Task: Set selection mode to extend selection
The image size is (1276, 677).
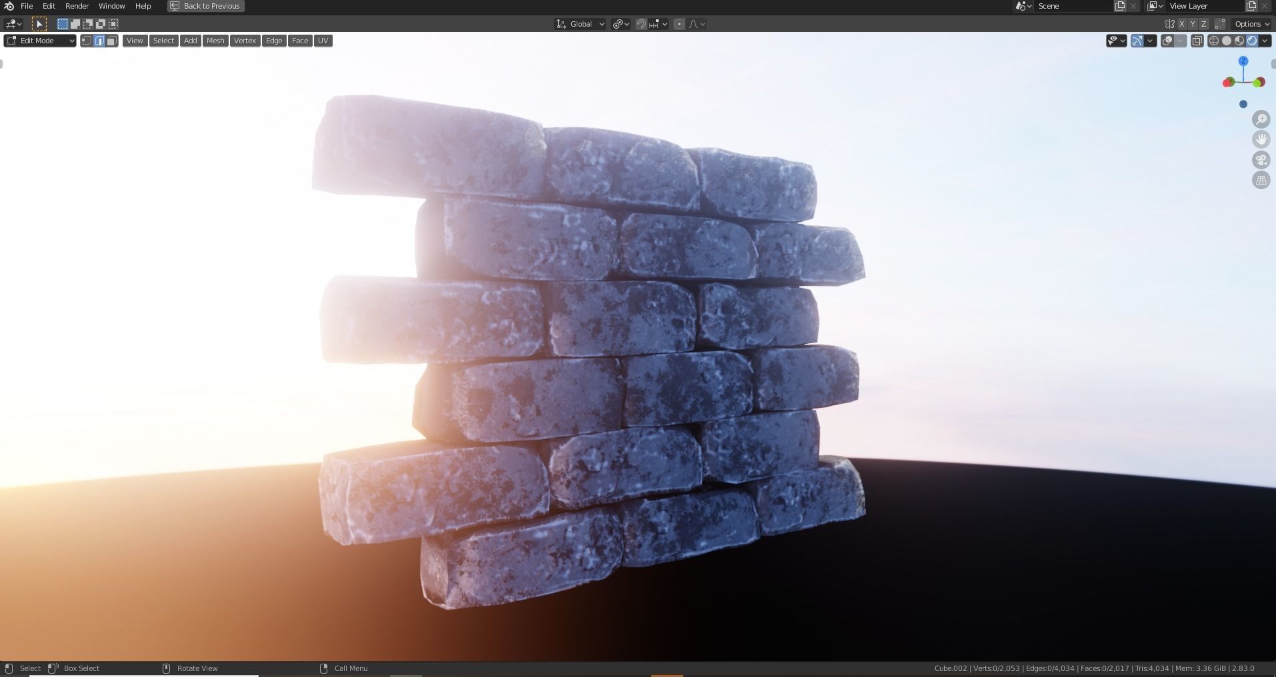Action: [75, 24]
